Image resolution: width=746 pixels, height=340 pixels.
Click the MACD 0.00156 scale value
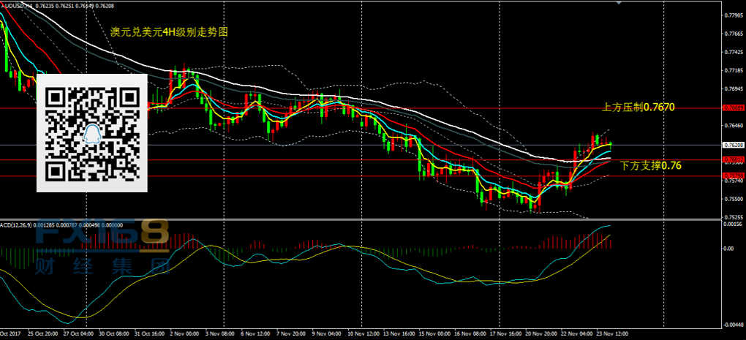click(x=733, y=224)
